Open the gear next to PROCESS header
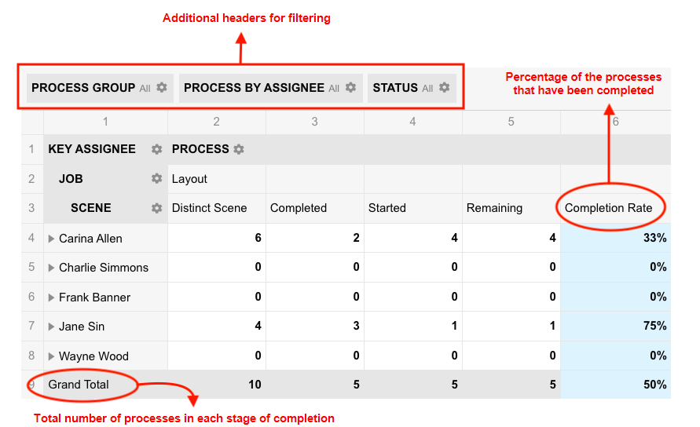700x427 pixels. pyautogui.click(x=239, y=149)
